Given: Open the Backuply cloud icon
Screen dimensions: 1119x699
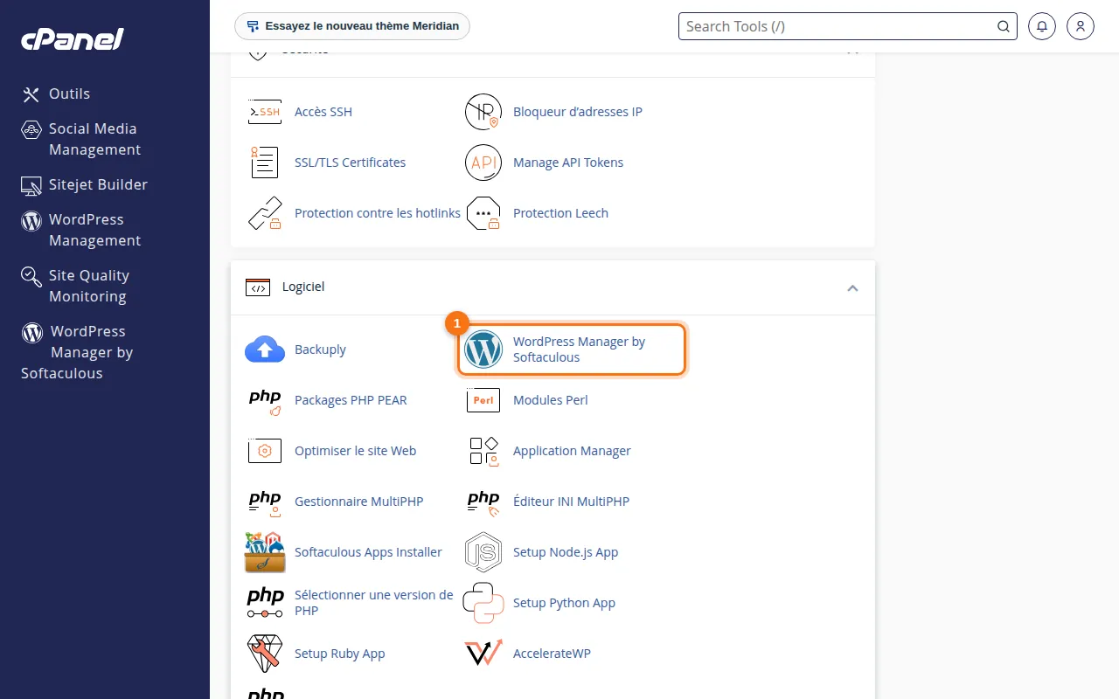Looking at the screenshot, I should click(x=265, y=349).
